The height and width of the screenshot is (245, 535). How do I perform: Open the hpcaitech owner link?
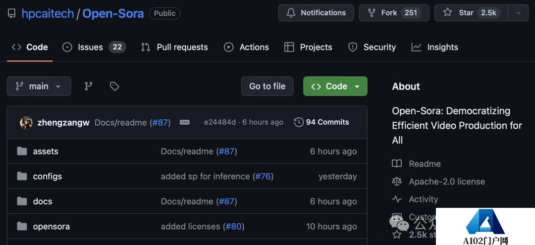point(48,14)
